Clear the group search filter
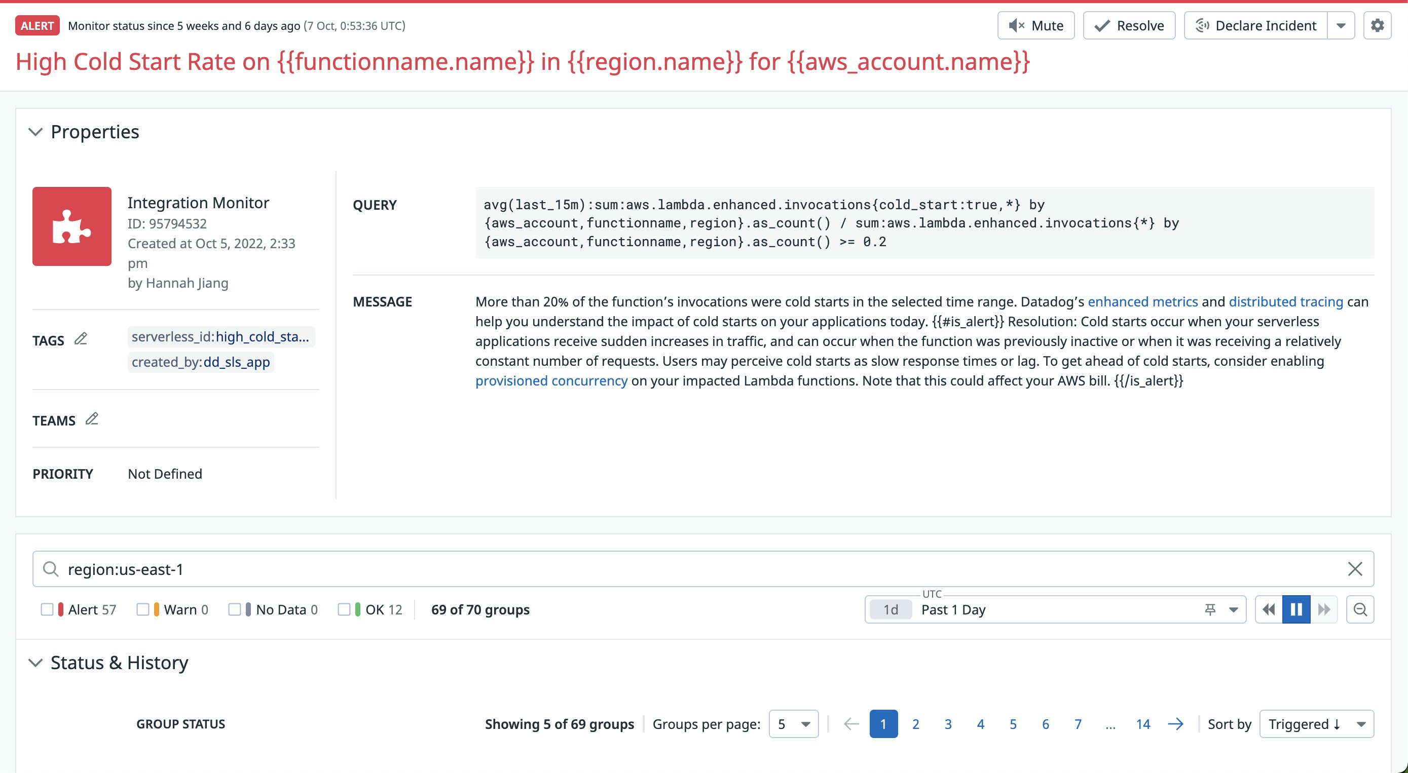1408x773 pixels. click(x=1354, y=569)
